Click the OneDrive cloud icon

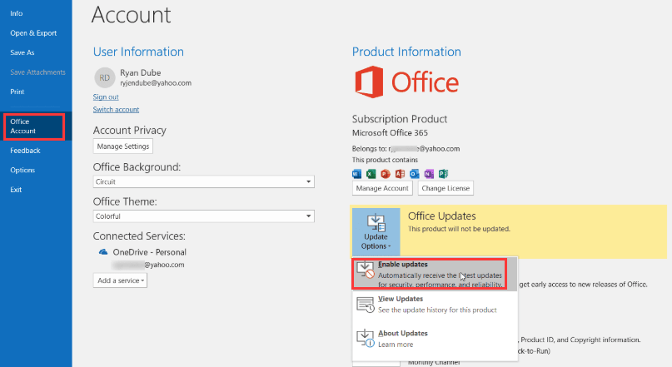pos(103,252)
